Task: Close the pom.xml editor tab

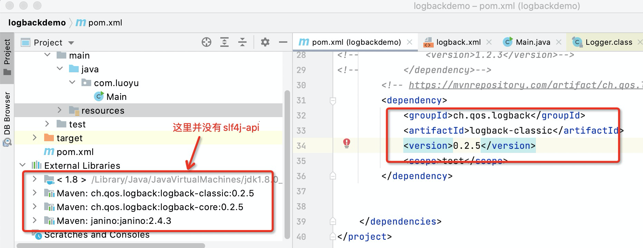Action: 410,42
